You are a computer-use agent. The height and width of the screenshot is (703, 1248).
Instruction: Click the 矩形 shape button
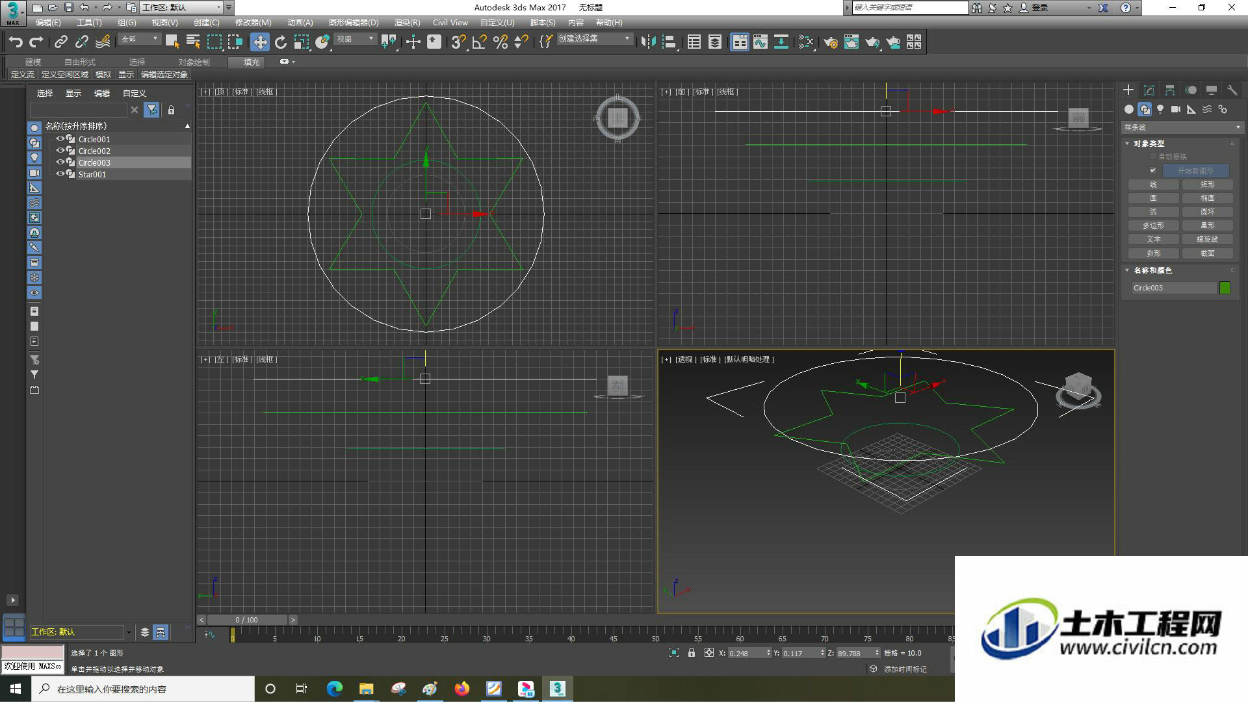(x=1208, y=185)
